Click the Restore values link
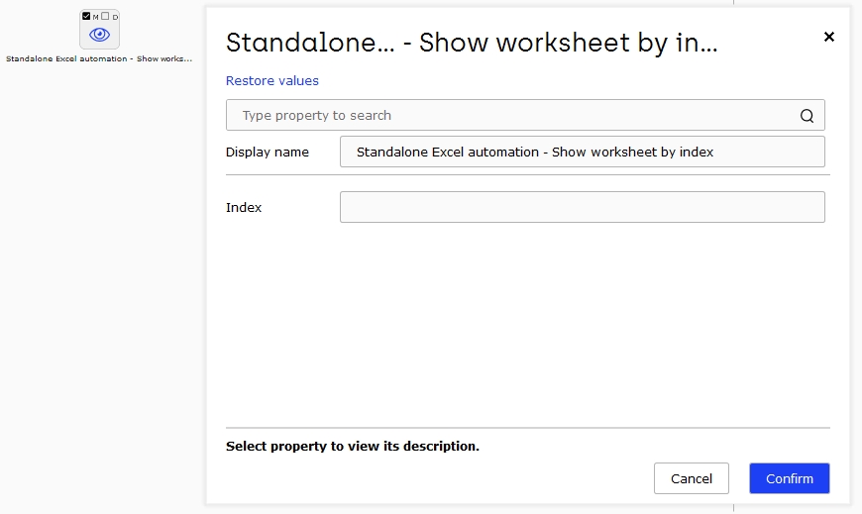Image resolution: width=862 pixels, height=514 pixels. pos(272,81)
